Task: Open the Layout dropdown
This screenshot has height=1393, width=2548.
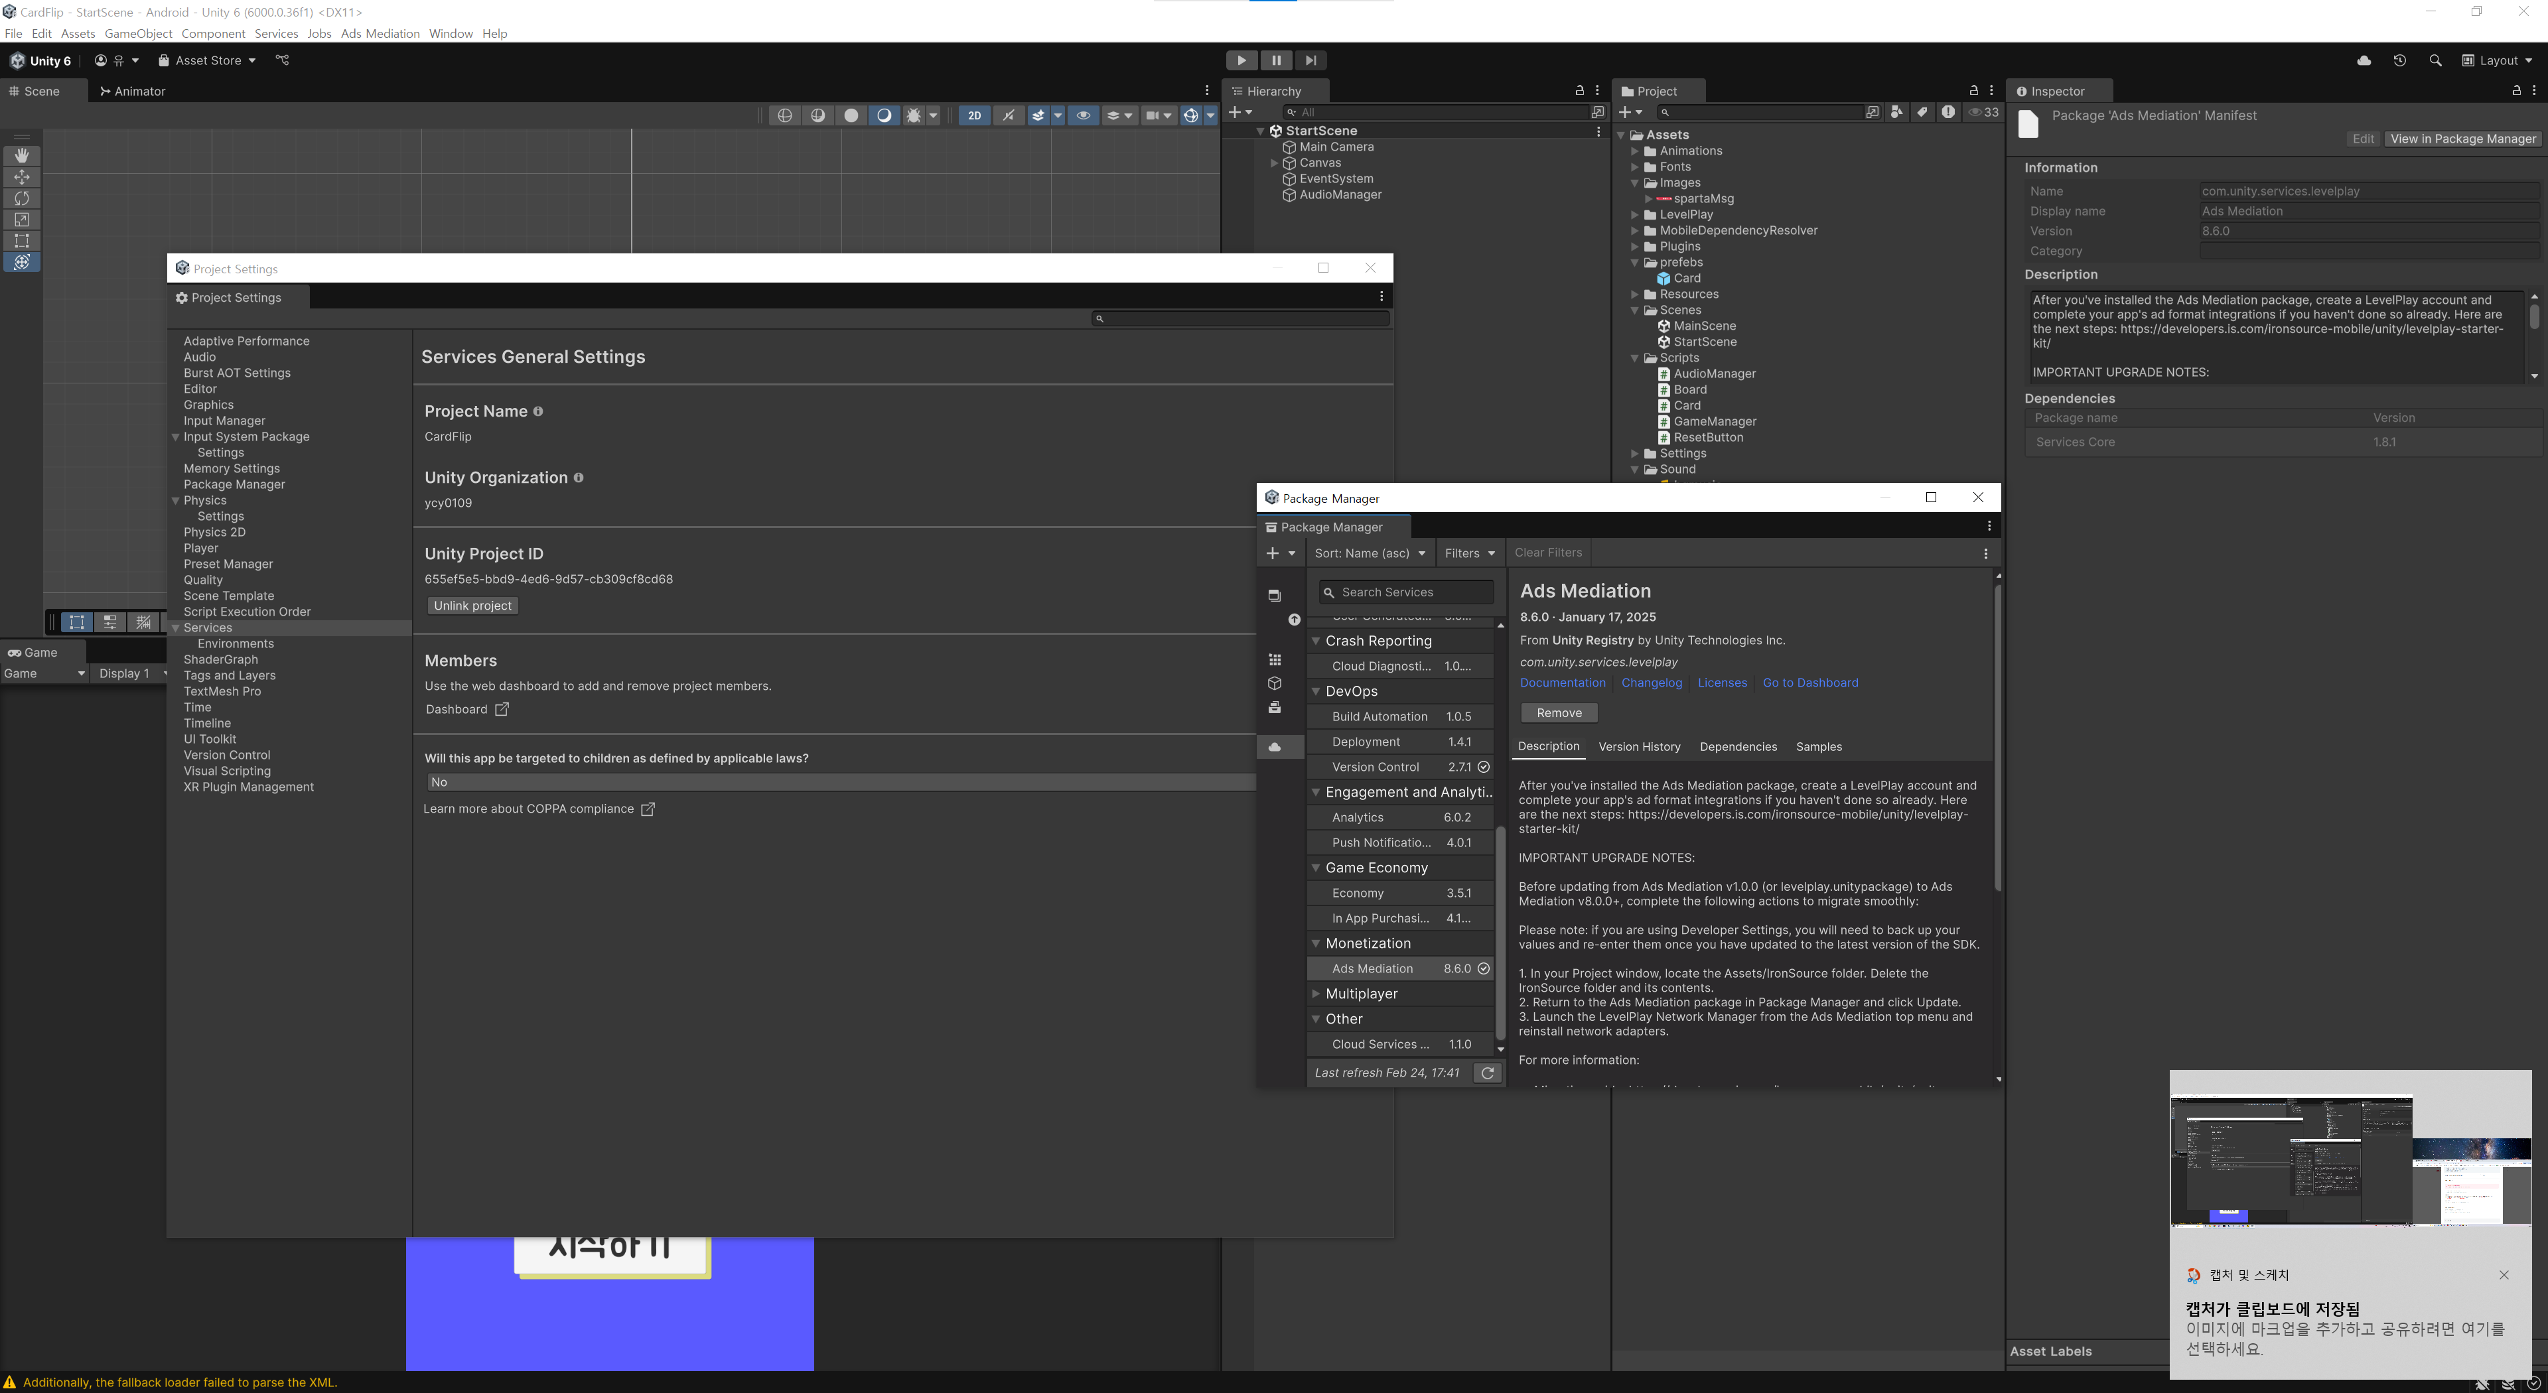Action: pos(2498,60)
